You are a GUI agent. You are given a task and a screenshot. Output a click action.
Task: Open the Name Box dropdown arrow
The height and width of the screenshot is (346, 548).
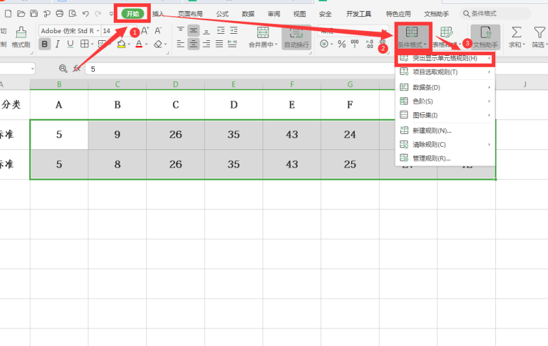click(33, 69)
